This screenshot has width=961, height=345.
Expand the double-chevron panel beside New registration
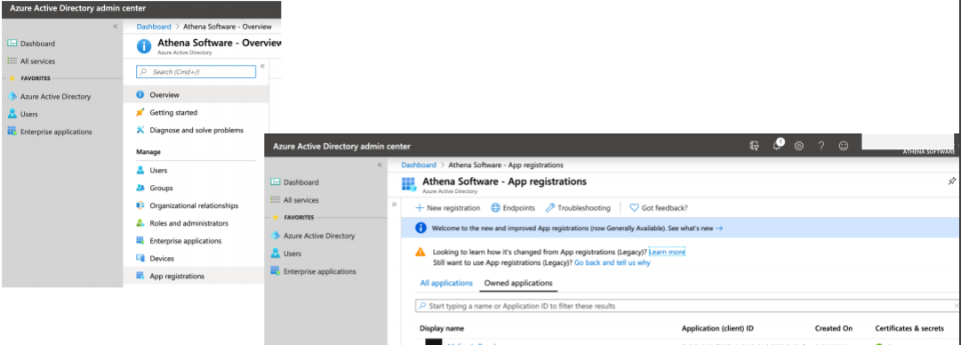coord(394,204)
